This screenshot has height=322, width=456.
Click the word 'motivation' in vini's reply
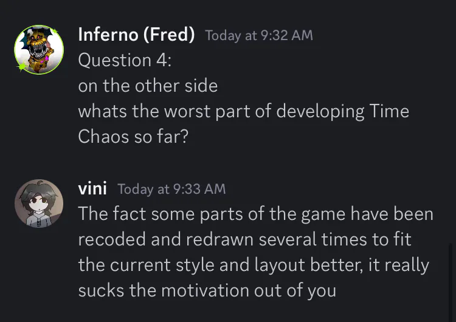click(x=205, y=290)
